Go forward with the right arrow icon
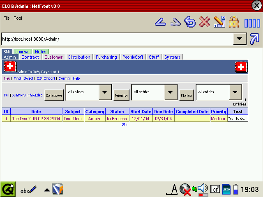Screen dimensions: 263x197 (175, 22)
